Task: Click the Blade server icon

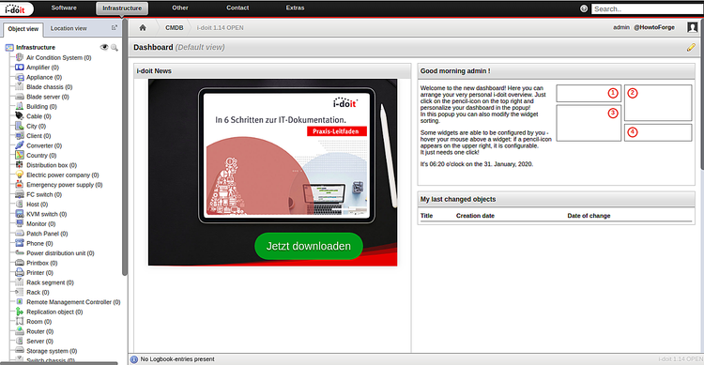Action: click(x=20, y=97)
